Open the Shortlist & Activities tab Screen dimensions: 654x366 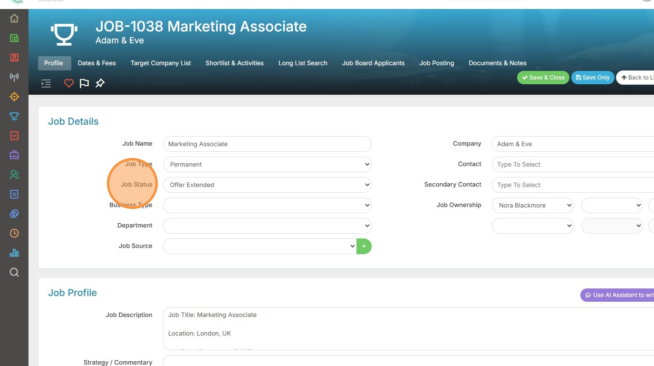coord(234,63)
